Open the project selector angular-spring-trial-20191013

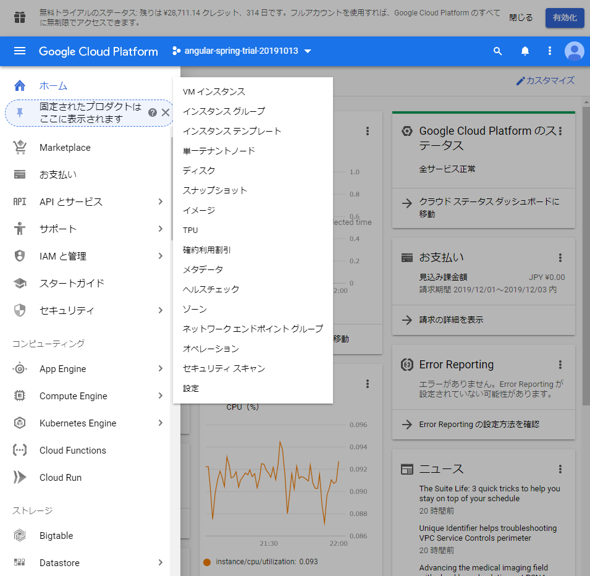pyautogui.click(x=242, y=51)
